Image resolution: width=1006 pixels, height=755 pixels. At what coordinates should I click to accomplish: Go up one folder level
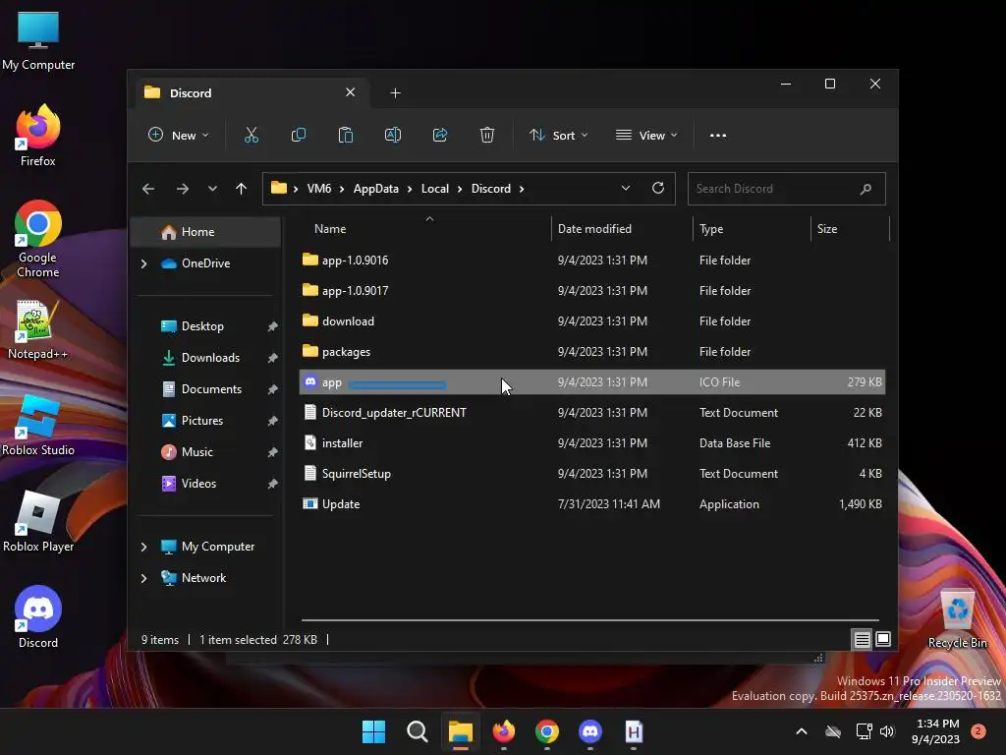coord(242,189)
